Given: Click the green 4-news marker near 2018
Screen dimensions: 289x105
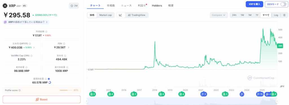Looking at the screenshot, I should click(x=161, y=94).
